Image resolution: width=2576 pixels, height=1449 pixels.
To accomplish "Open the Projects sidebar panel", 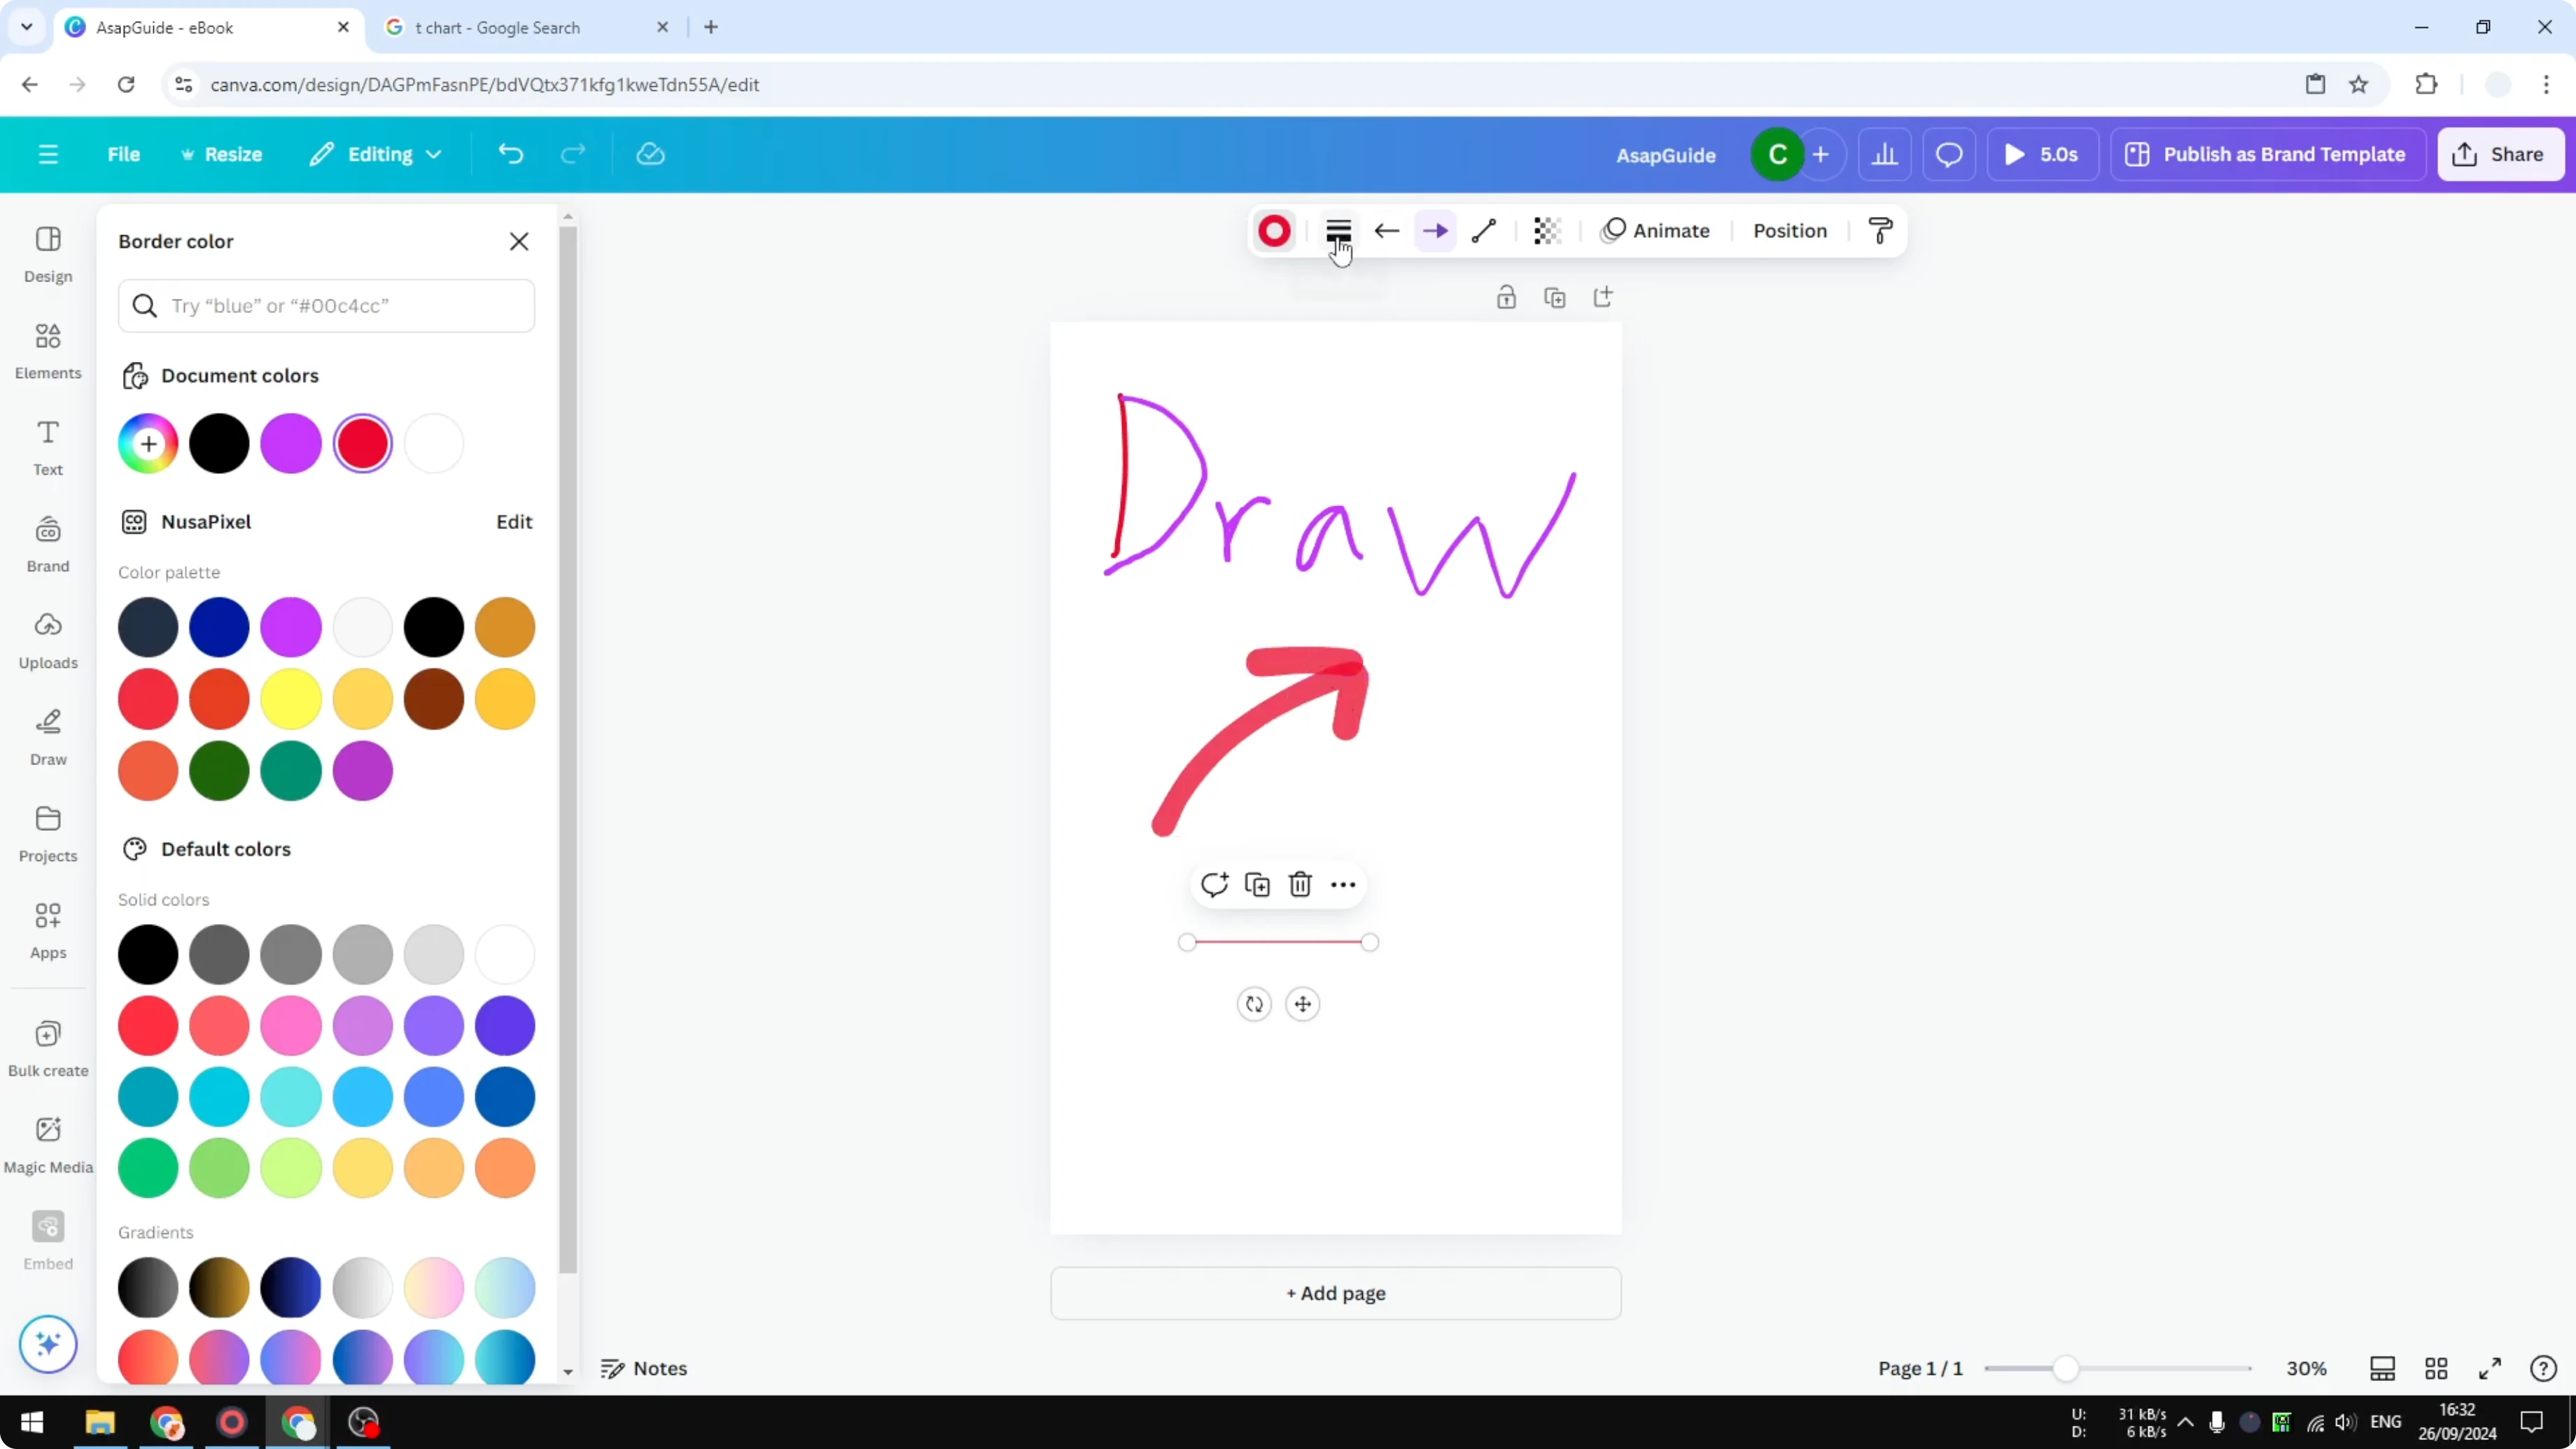I will click(x=48, y=834).
